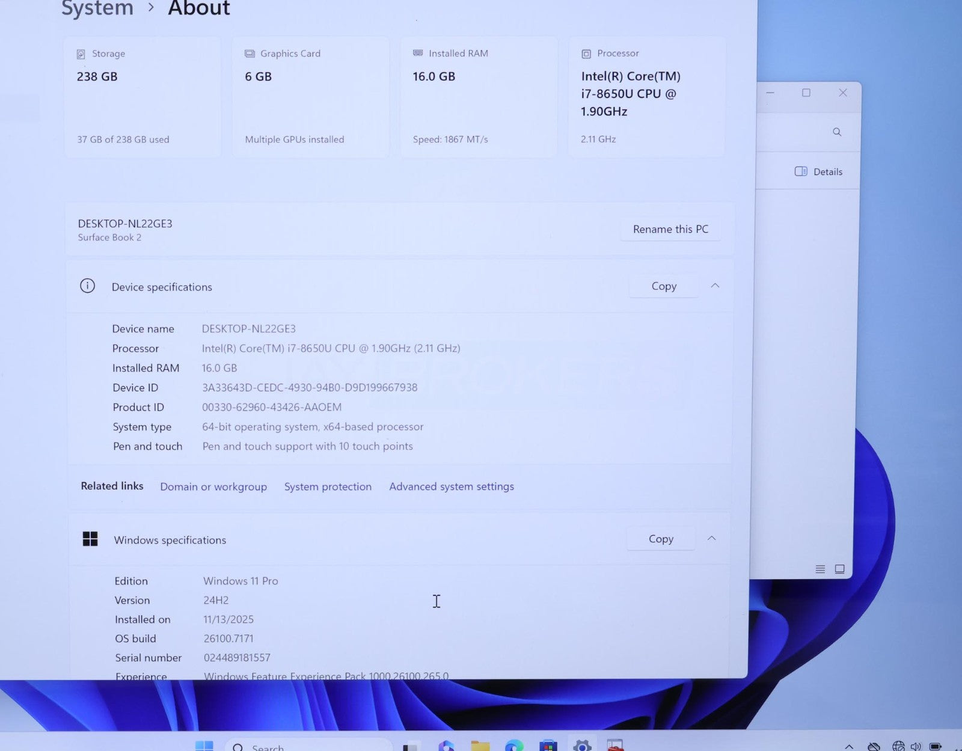Collapse the Windows specifications section
Viewport: 962px width, 751px height.
pyautogui.click(x=711, y=538)
